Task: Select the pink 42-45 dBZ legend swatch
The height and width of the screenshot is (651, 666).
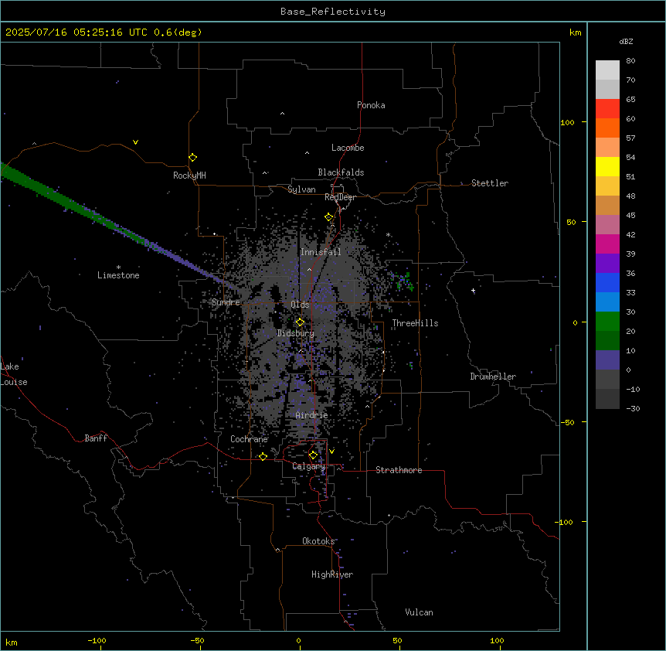Action: pos(607,225)
